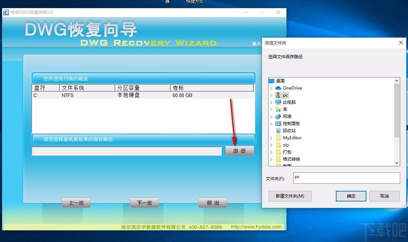Click 格式转换 label in the tree
Image resolution: width=408 pixels, height=242 pixels.
click(x=291, y=159)
